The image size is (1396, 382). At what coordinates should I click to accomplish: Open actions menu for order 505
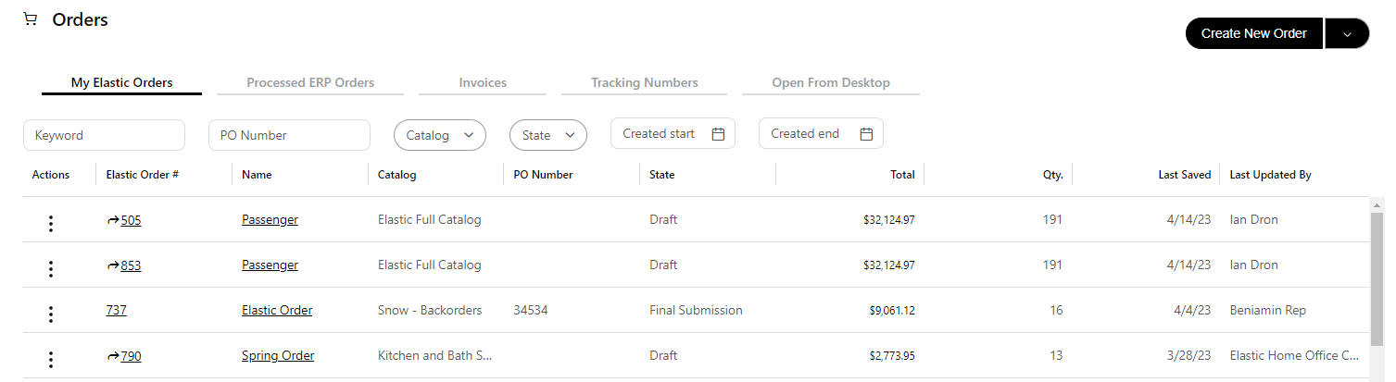pyautogui.click(x=51, y=223)
